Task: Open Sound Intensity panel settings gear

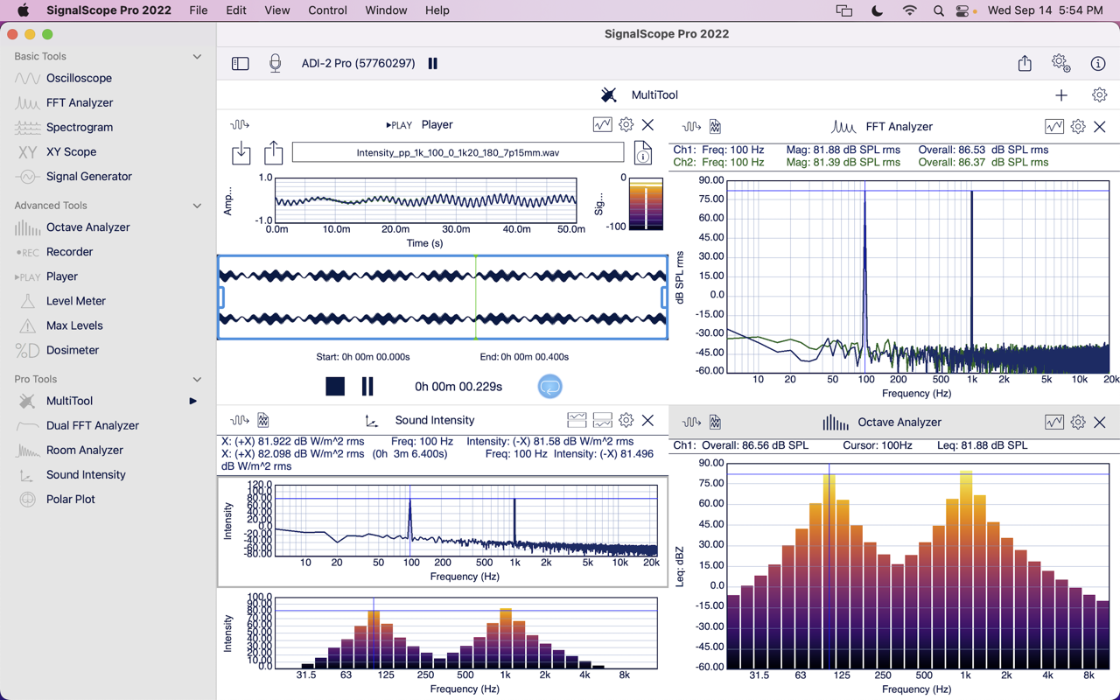Action: 626,421
